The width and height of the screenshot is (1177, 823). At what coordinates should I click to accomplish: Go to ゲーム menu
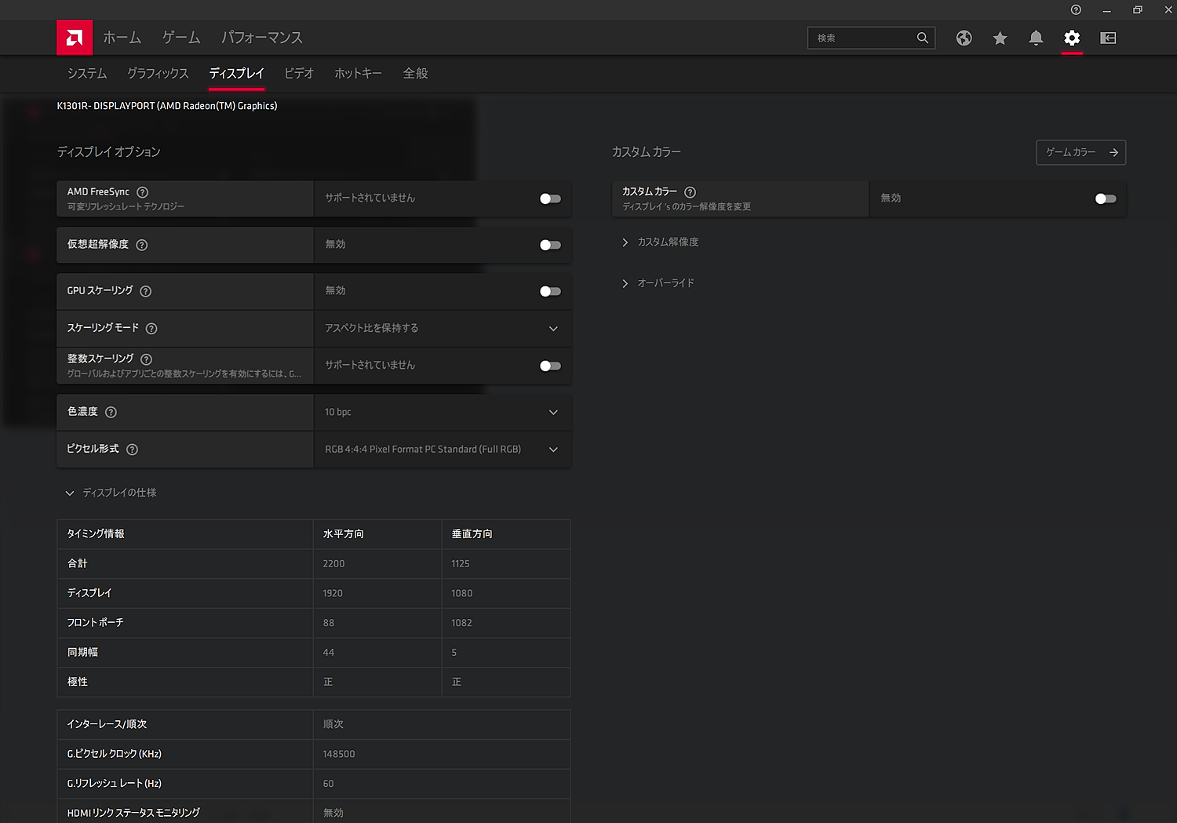coord(181,38)
